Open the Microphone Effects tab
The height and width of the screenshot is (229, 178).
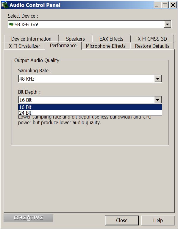(106, 46)
